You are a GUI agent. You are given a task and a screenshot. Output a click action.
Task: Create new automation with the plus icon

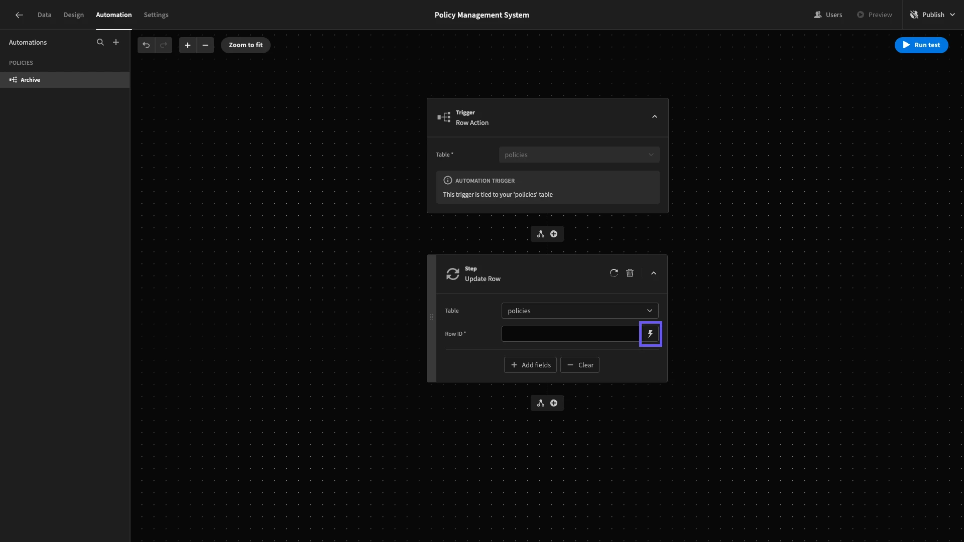pos(116,42)
